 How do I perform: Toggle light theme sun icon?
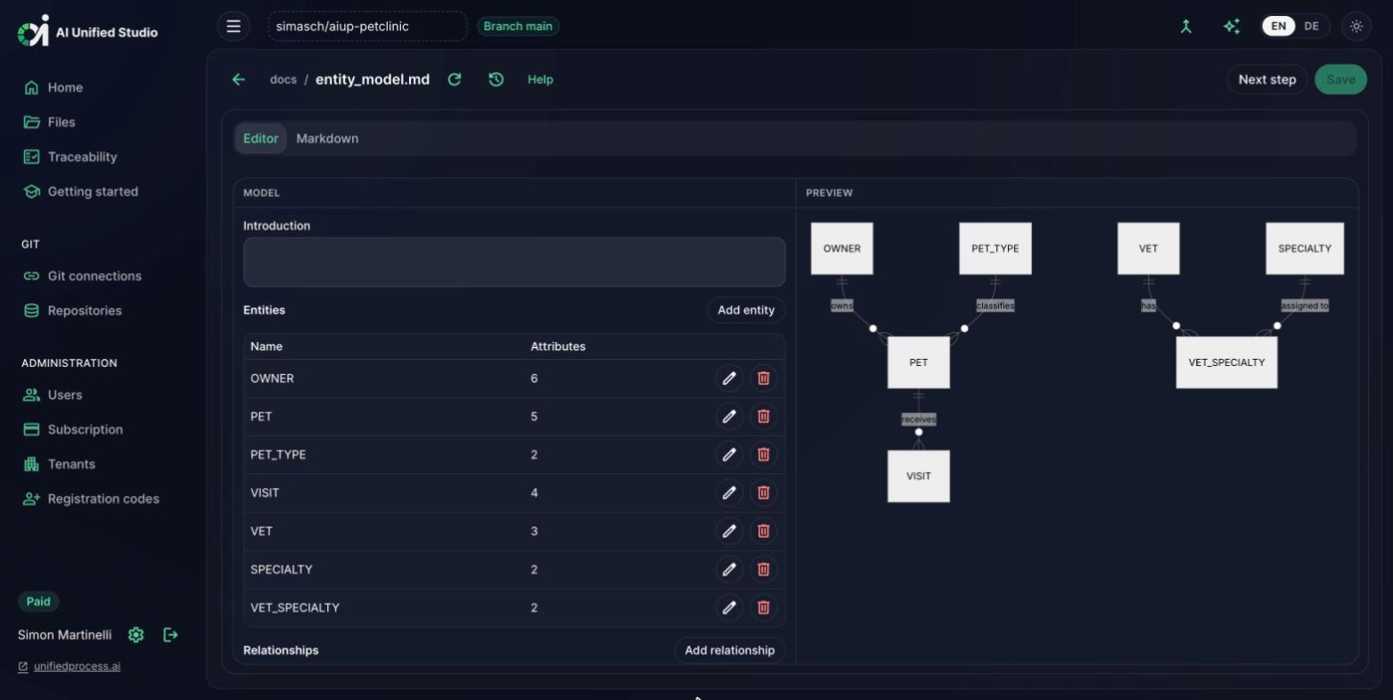pyautogui.click(x=1356, y=26)
